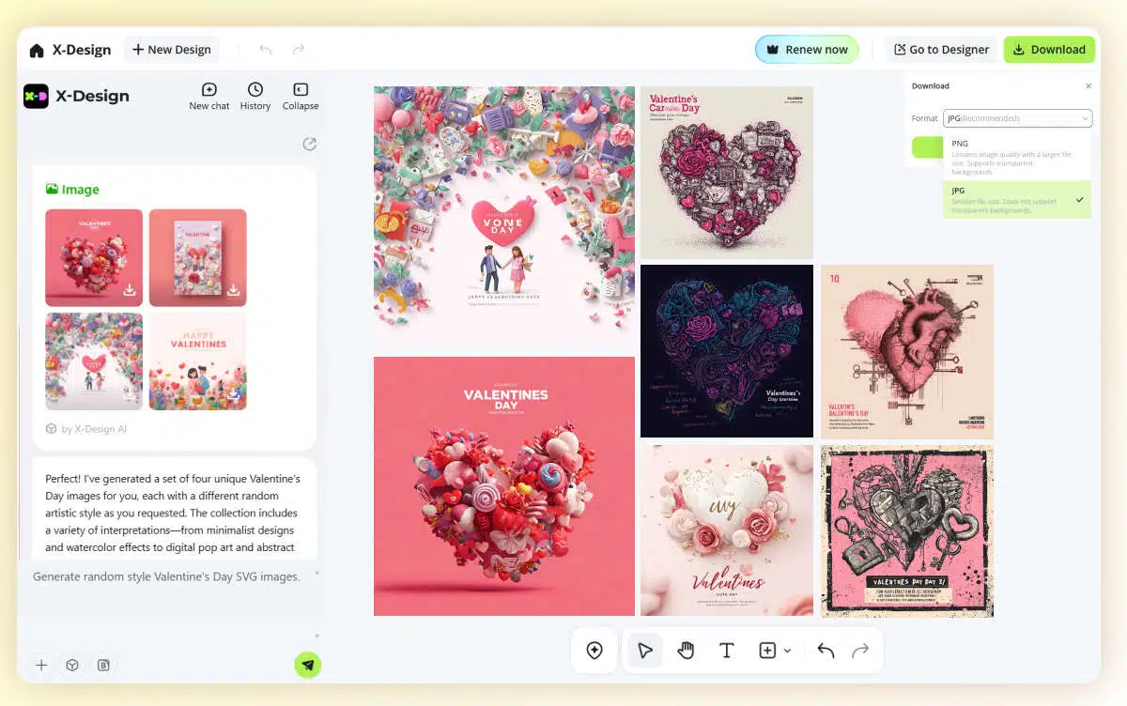Viewport: 1127px width, 706px height.
Task: Click the Undo icon
Action: pos(824,650)
